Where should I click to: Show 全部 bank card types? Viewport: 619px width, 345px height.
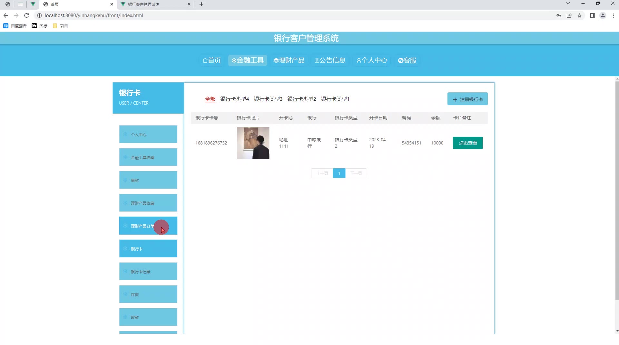click(x=210, y=99)
